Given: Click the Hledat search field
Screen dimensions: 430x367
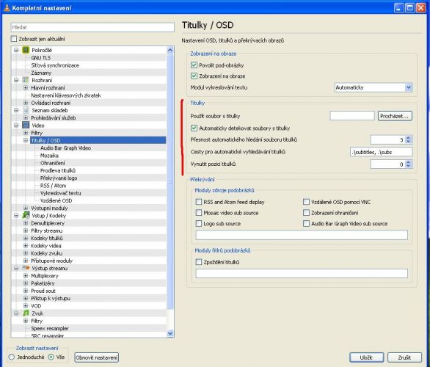Looking at the screenshot, I should (x=92, y=27).
